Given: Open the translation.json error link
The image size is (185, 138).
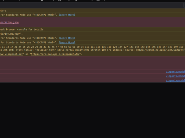Looking at the screenshot, I should coord(9,22).
